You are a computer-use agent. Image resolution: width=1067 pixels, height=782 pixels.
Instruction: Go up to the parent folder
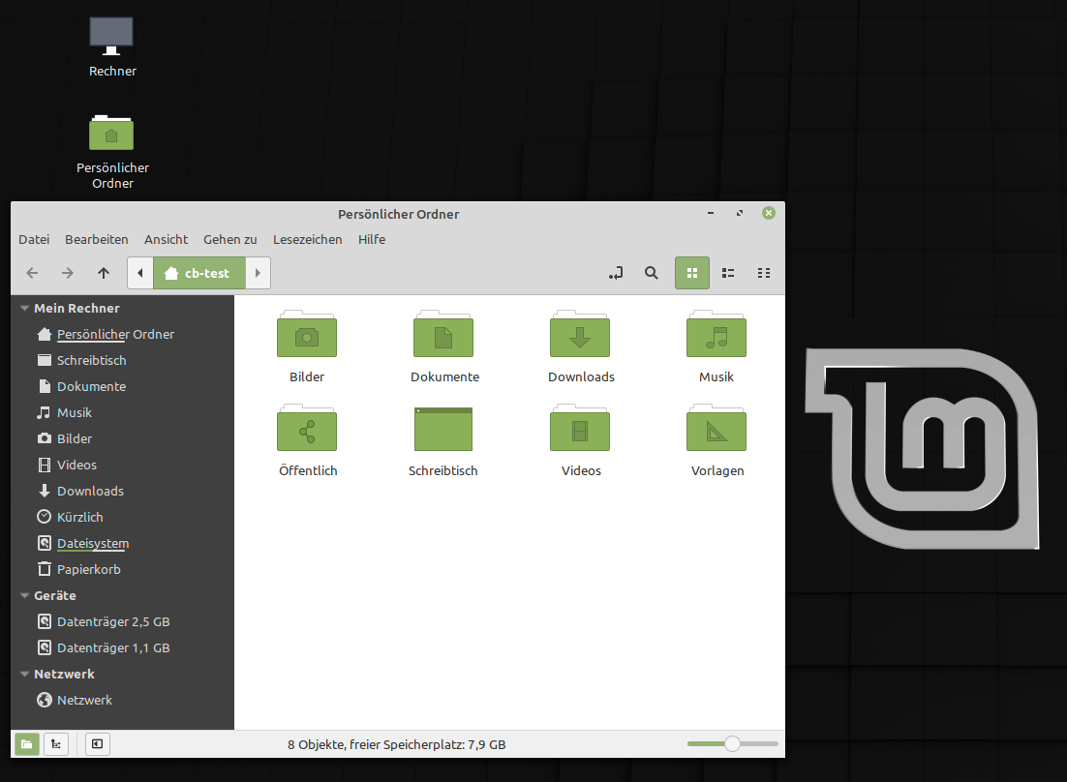[104, 273]
